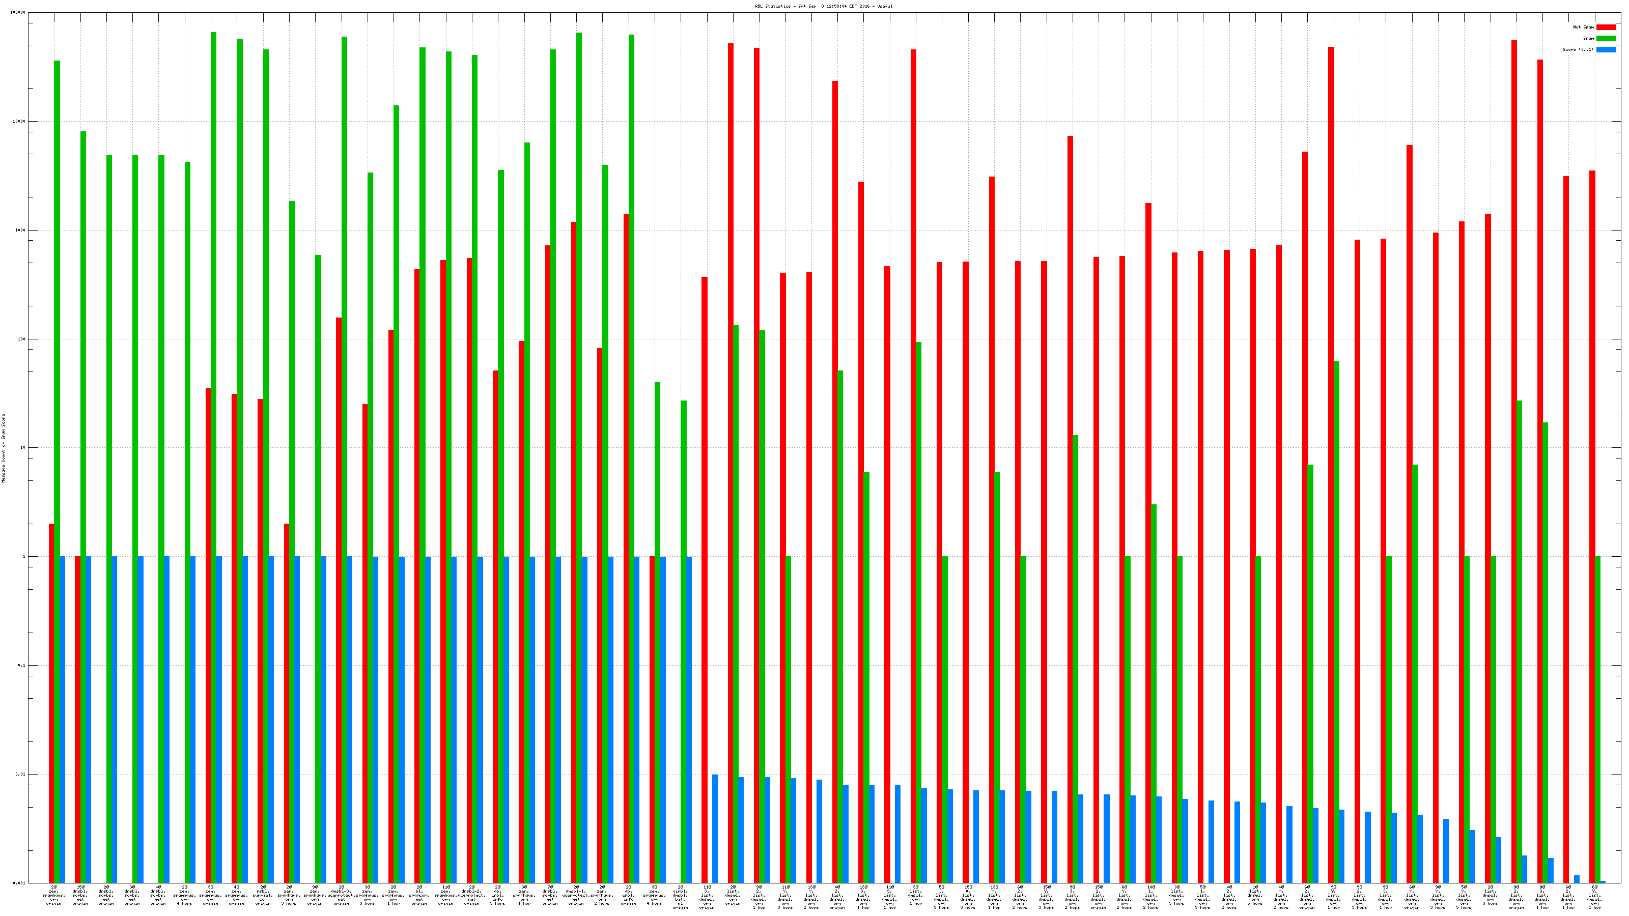Click the dnsbl-3.uceprotect.net origin axis label
1629x916 pixels.
tap(342, 896)
